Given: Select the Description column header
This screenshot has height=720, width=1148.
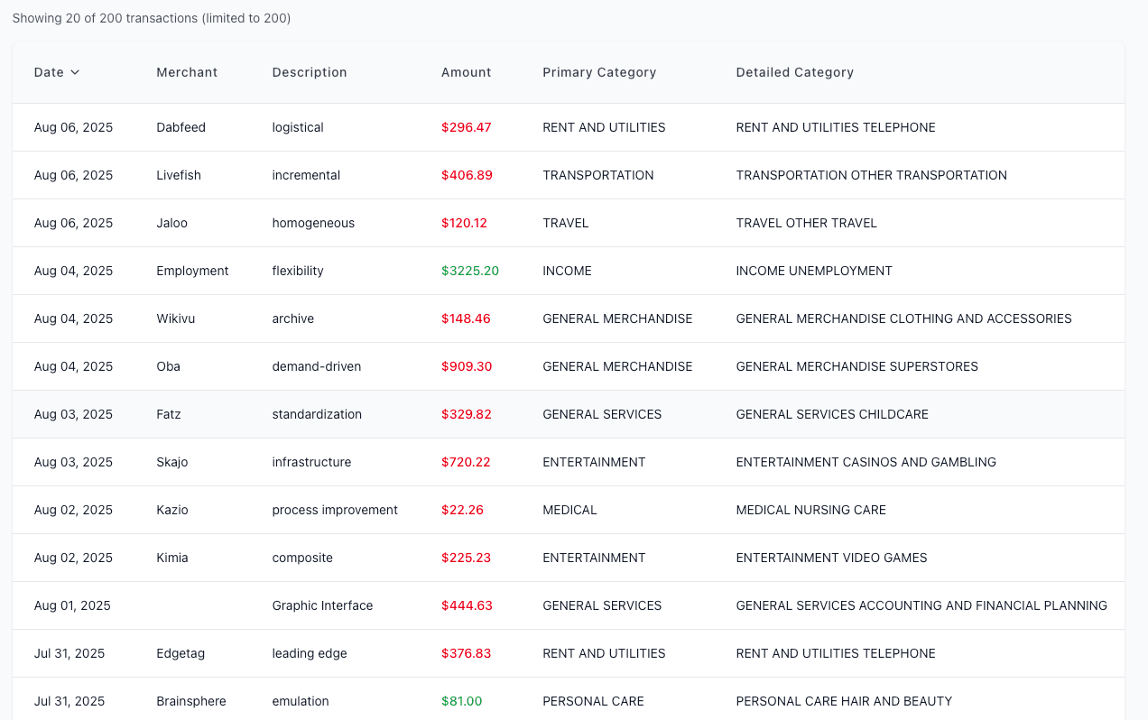Looking at the screenshot, I should (310, 72).
